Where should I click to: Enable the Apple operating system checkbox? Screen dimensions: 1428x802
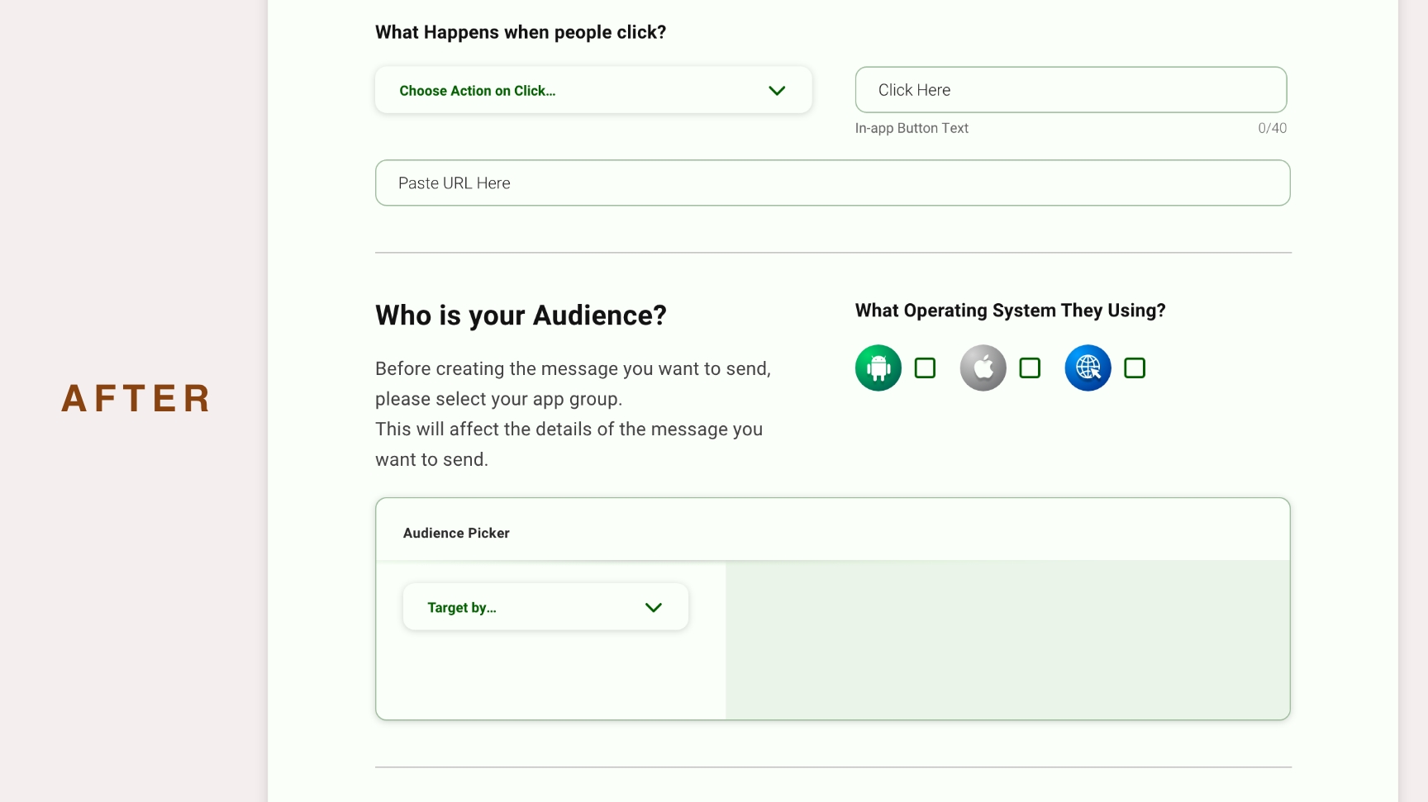1030,368
